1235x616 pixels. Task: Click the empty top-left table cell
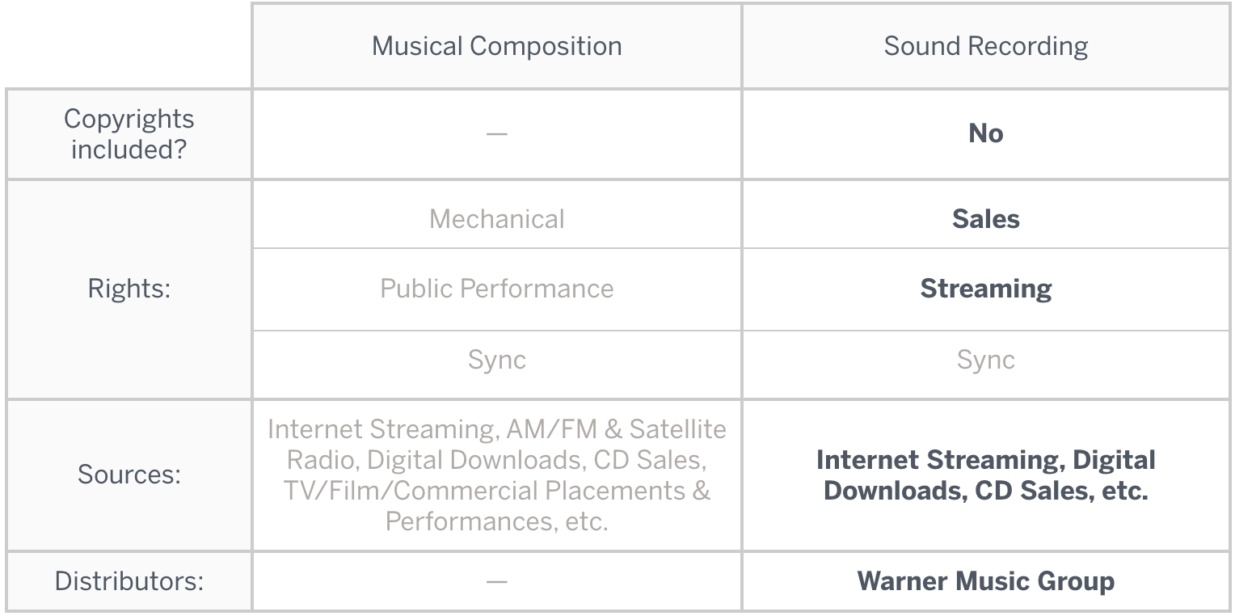coord(129,46)
